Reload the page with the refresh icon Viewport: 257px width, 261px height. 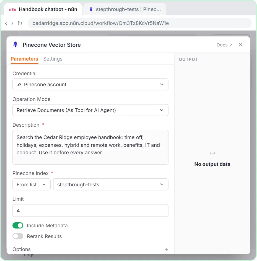tap(20, 23)
